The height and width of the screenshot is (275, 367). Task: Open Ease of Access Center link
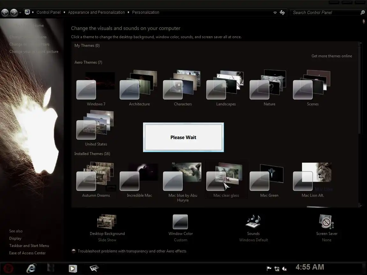click(x=27, y=253)
